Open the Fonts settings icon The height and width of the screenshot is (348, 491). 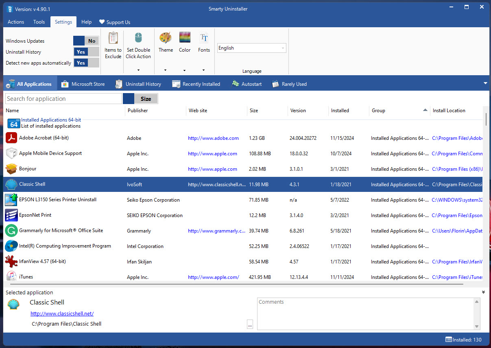(x=204, y=38)
